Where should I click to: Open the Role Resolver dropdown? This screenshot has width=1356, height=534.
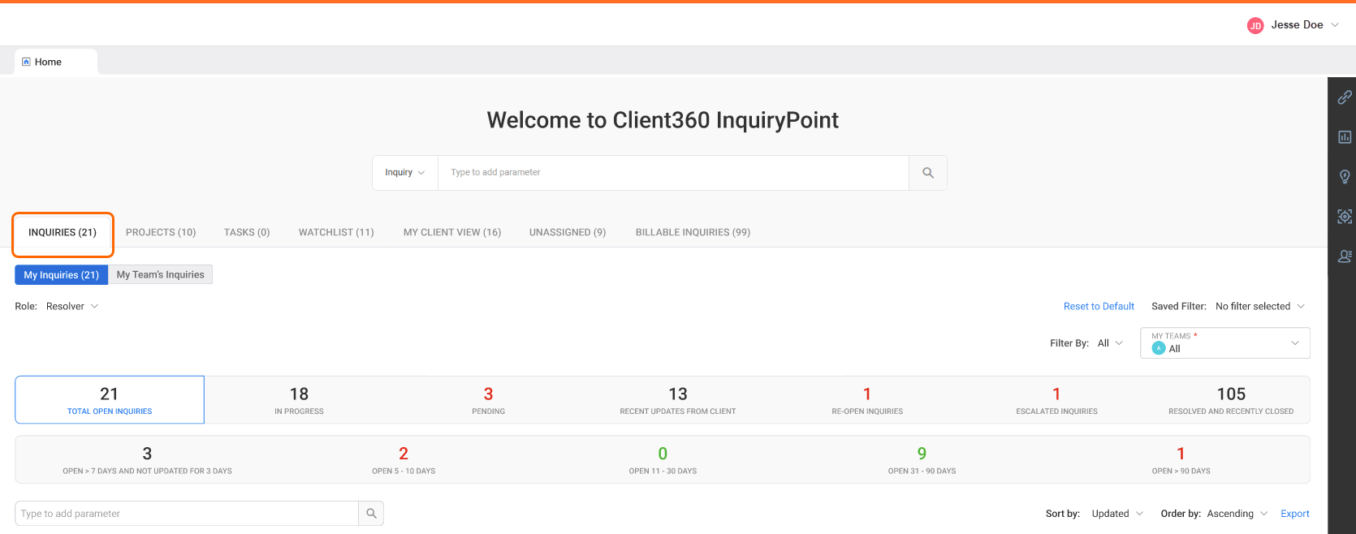pyautogui.click(x=71, y=306)
